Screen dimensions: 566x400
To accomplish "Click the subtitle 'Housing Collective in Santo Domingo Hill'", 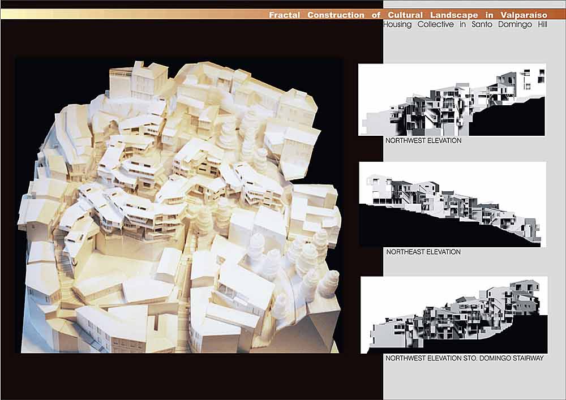I will click(465, 24).
